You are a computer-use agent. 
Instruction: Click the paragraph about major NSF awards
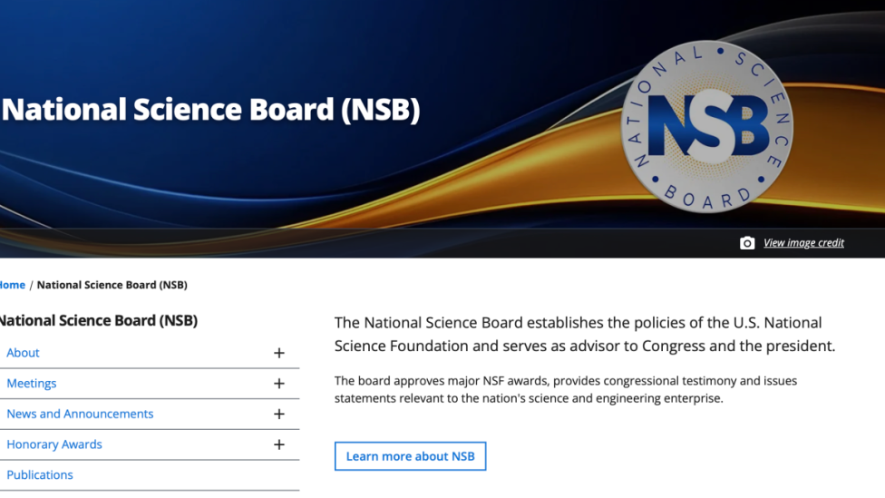566,389
